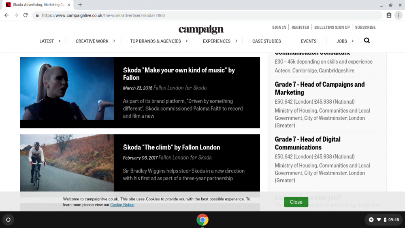This screenshot has height=228, width=405.
Task: Expand the Experiences menu chevron
Action: click(236, 41)
